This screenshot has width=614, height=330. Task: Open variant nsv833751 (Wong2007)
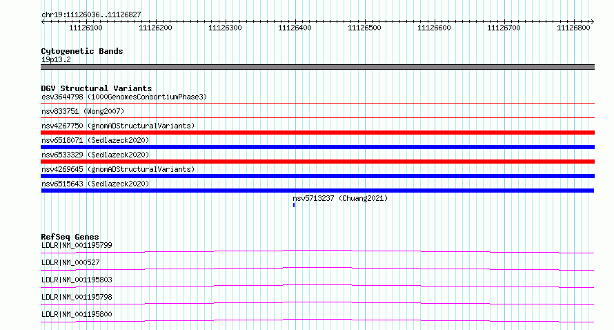click(x=83, y=111)
